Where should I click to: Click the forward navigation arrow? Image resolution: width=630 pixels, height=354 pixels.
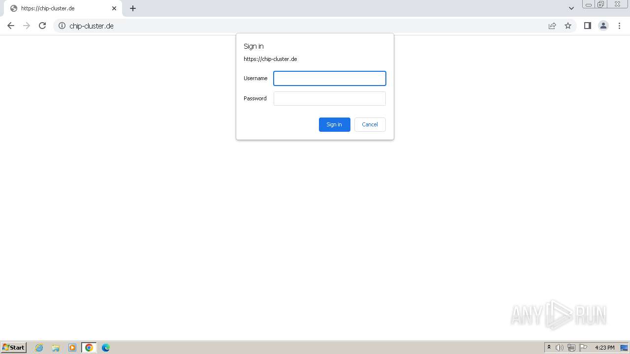[27, 26]
